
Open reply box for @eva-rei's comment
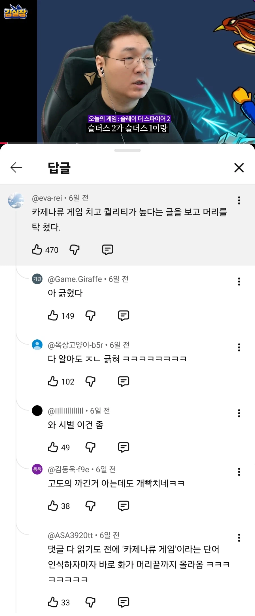107,250
